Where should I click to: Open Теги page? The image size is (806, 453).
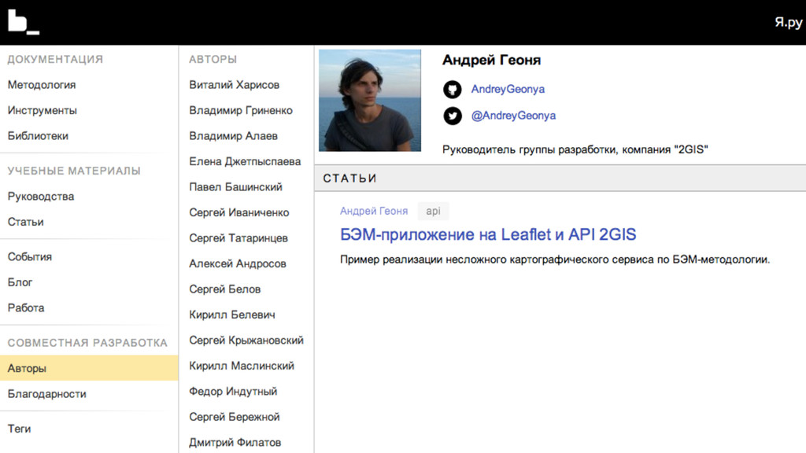click(x=19, y=429)
